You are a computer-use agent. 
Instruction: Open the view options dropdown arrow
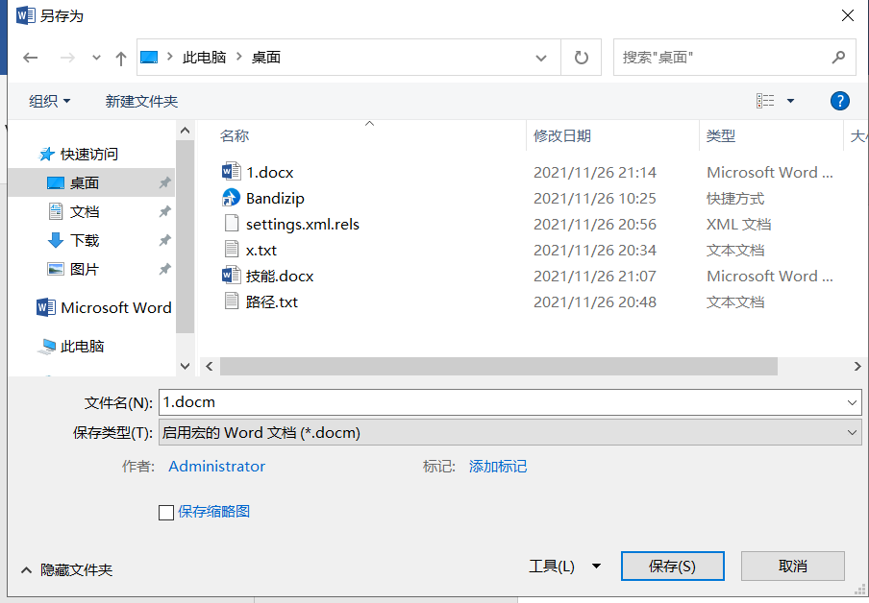tap(791, 101)
